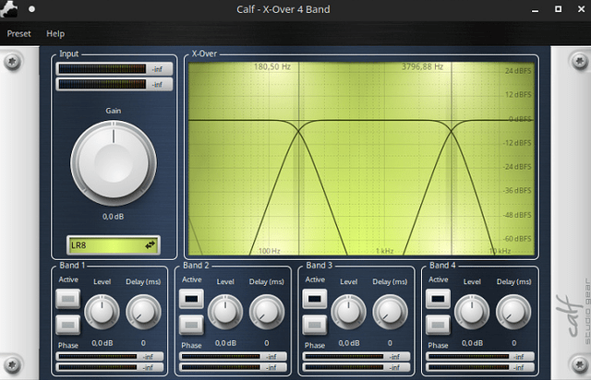The width and height of the screenshot is (591, 380).
Task: Open the Preset menu
Action: pyautogui.click(x=18, y=33)
